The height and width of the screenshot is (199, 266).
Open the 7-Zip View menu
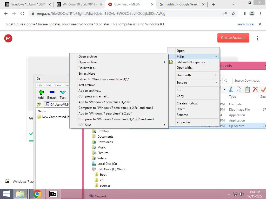(x=58, y=85)
